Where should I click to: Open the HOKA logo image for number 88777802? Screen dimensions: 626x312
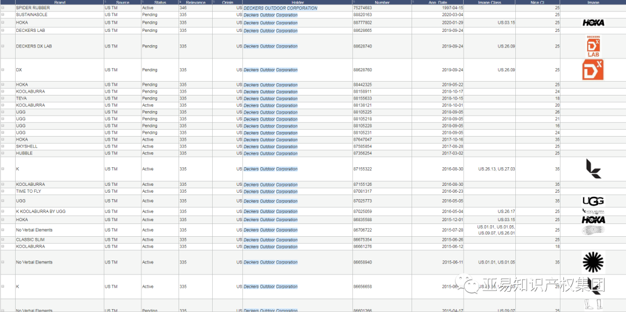tap(594, 23)
